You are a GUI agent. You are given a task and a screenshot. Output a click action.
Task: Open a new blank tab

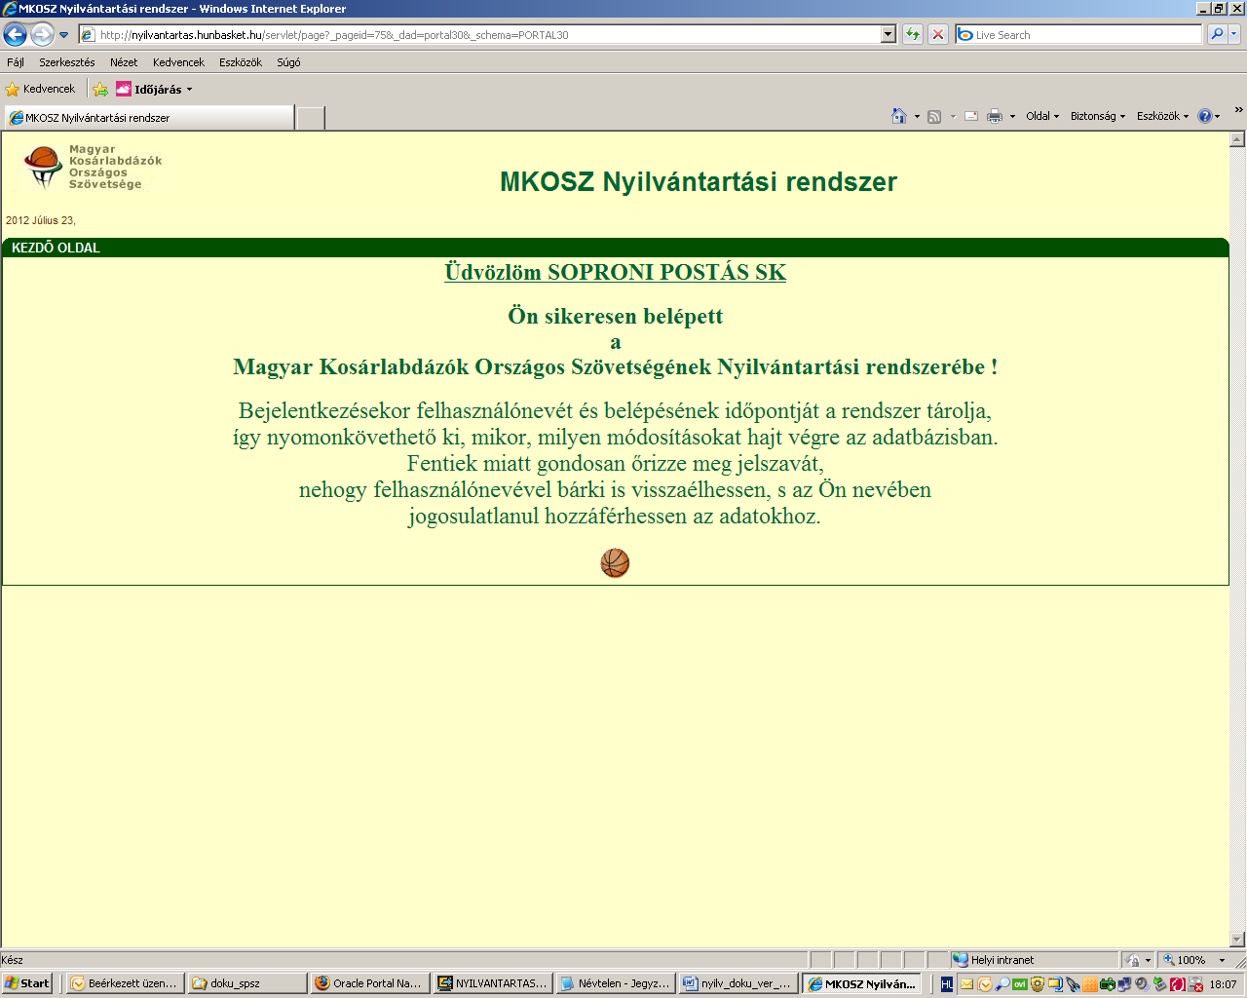pos(310,118)
